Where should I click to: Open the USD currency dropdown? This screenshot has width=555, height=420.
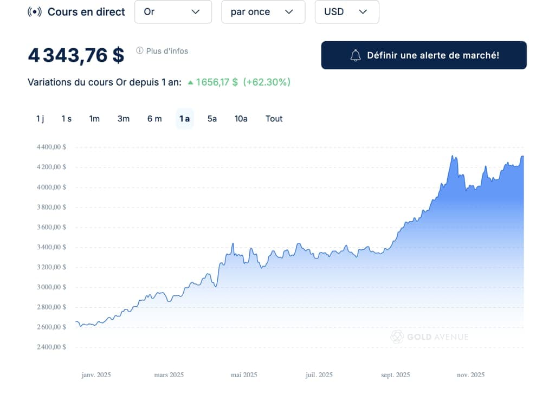click(x=346, y=12)
